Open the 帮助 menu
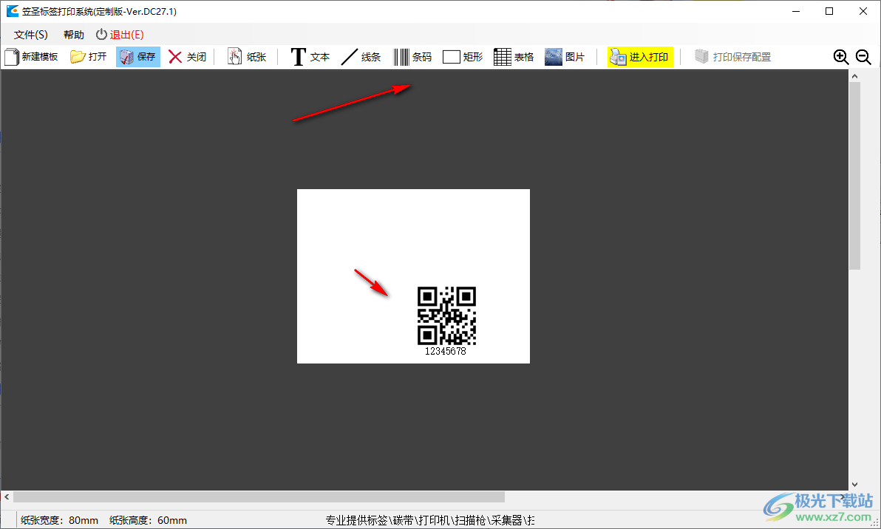This screenshot has height=529, width=881. (74, 35)
